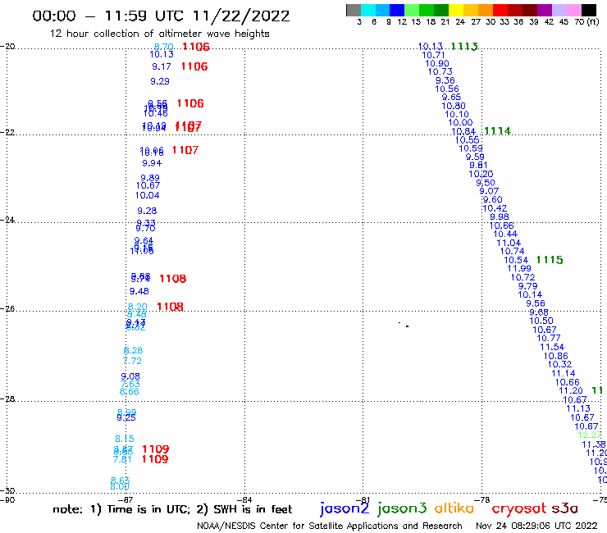Click the gray swatch in the color legend

click(354, 10)
